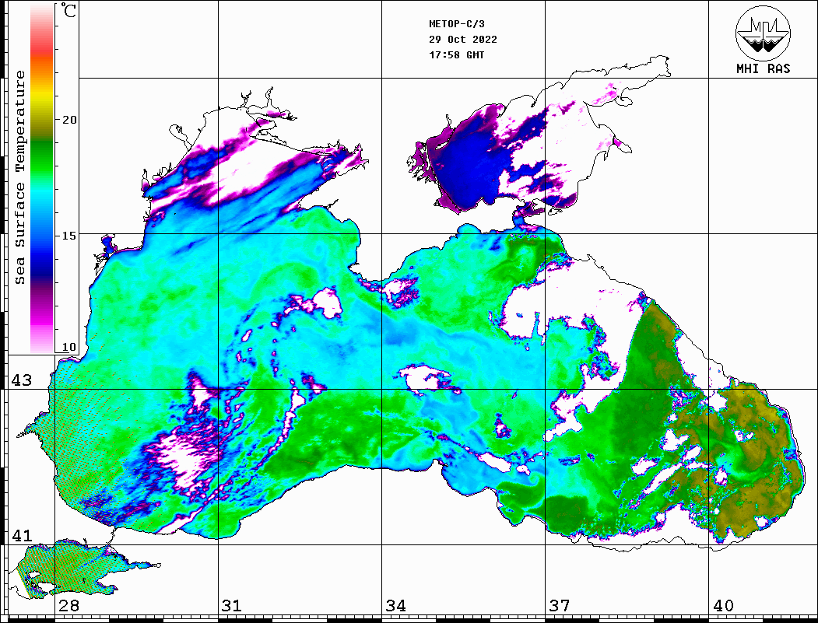The image size is (818, 623).
Task: Click the 'METOP-C/3' satellite label
Action: 456,24
